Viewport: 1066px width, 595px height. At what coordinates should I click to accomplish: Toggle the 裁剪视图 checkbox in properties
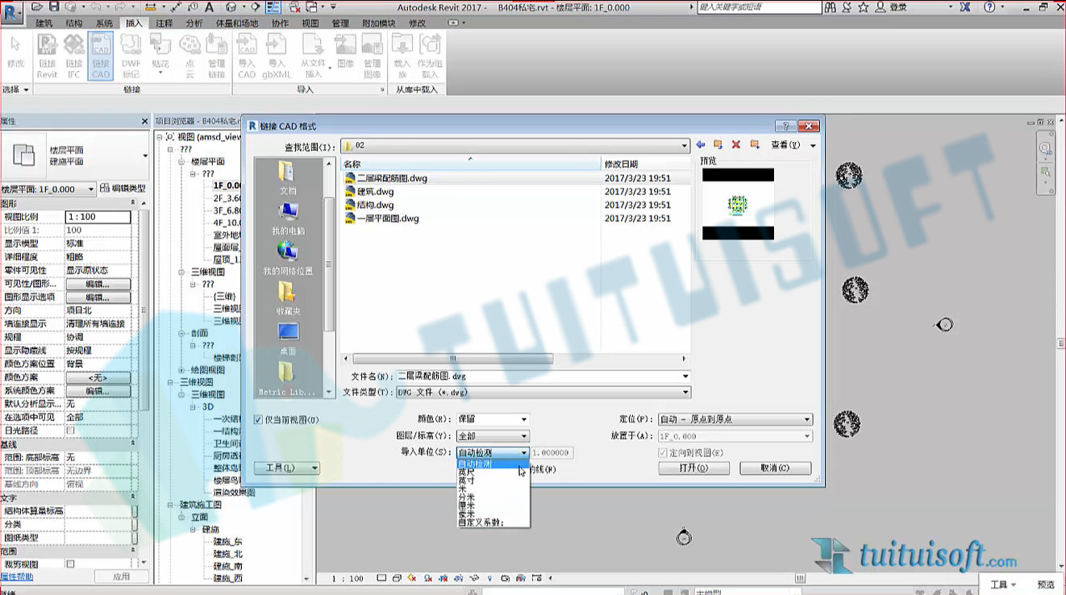click(x=70, y=564)
